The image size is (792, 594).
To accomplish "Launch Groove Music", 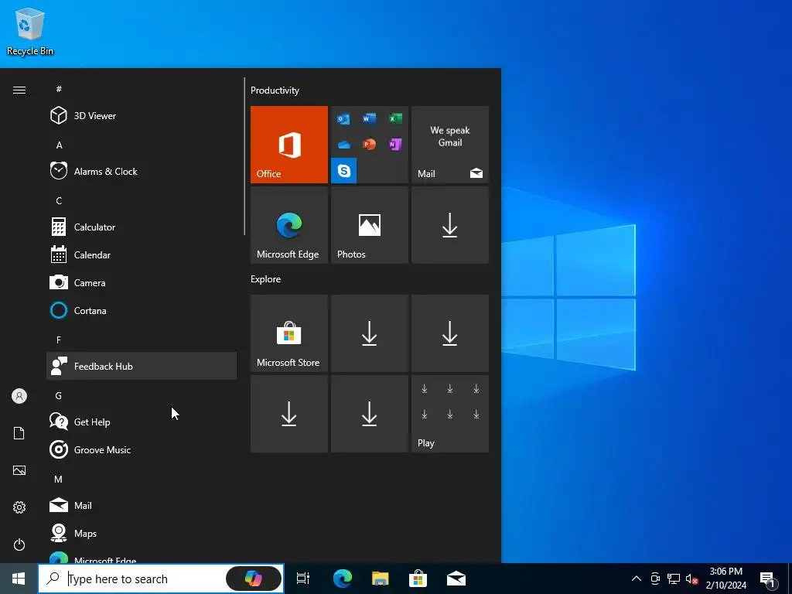I will 142,449.
